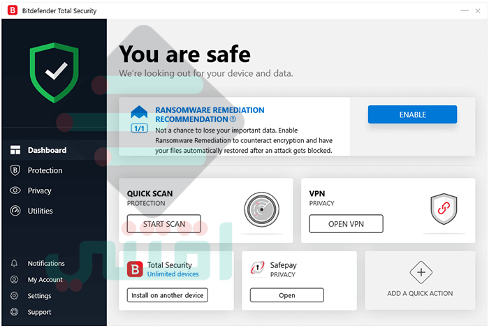This screenshot has height=328, width=489.
Task: Click the VPN card title
Action: [x=317, y=193]
